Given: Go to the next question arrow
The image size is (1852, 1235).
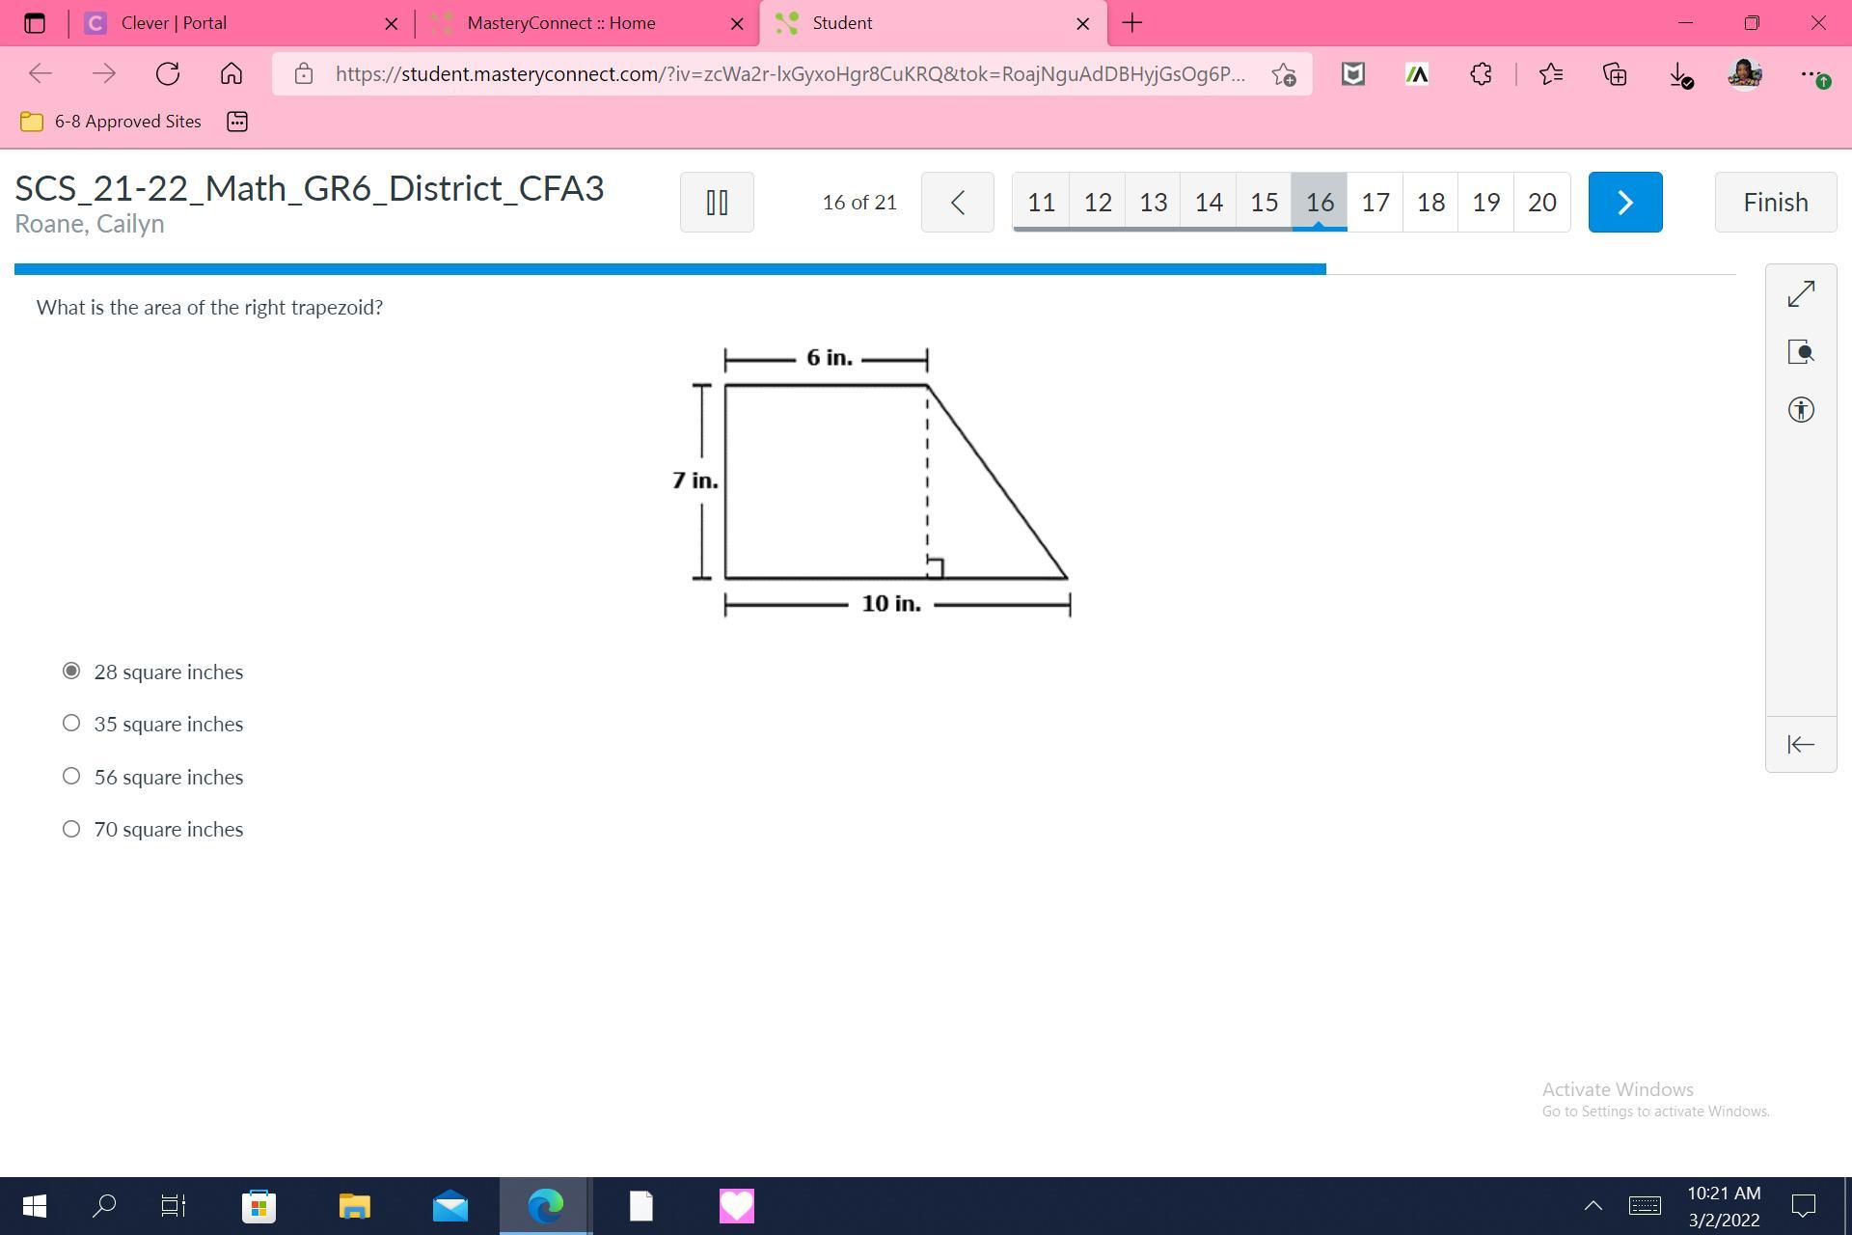Looking at the screenshot, I should click(1624, 202).
